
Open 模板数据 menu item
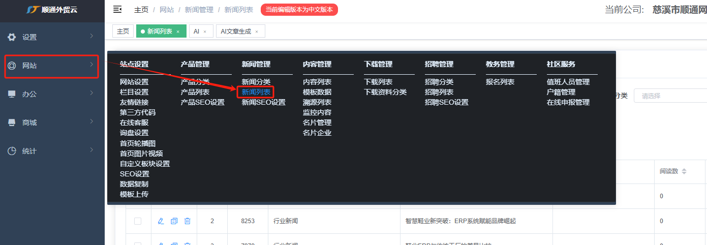point(317,92)
